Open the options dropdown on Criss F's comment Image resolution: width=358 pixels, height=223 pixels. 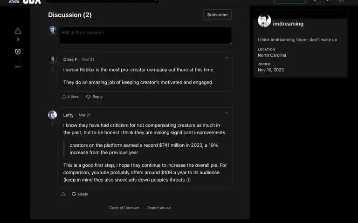(x=227, y=57)
